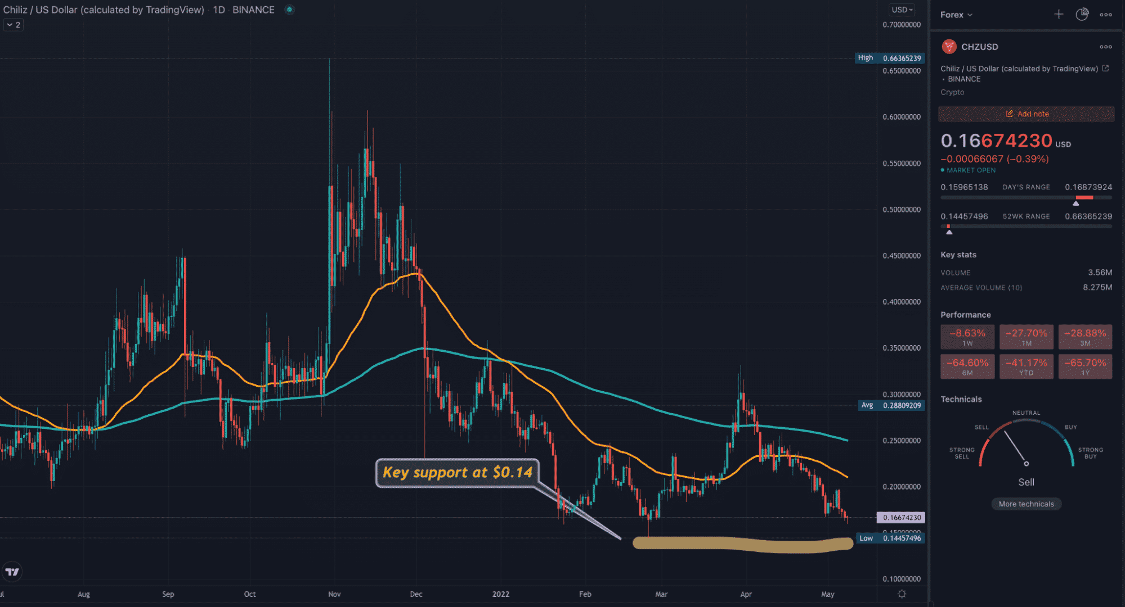Viewport: 1125px width, 607px height.
Task: Click the Performance heading
Action: click(966, 315)
